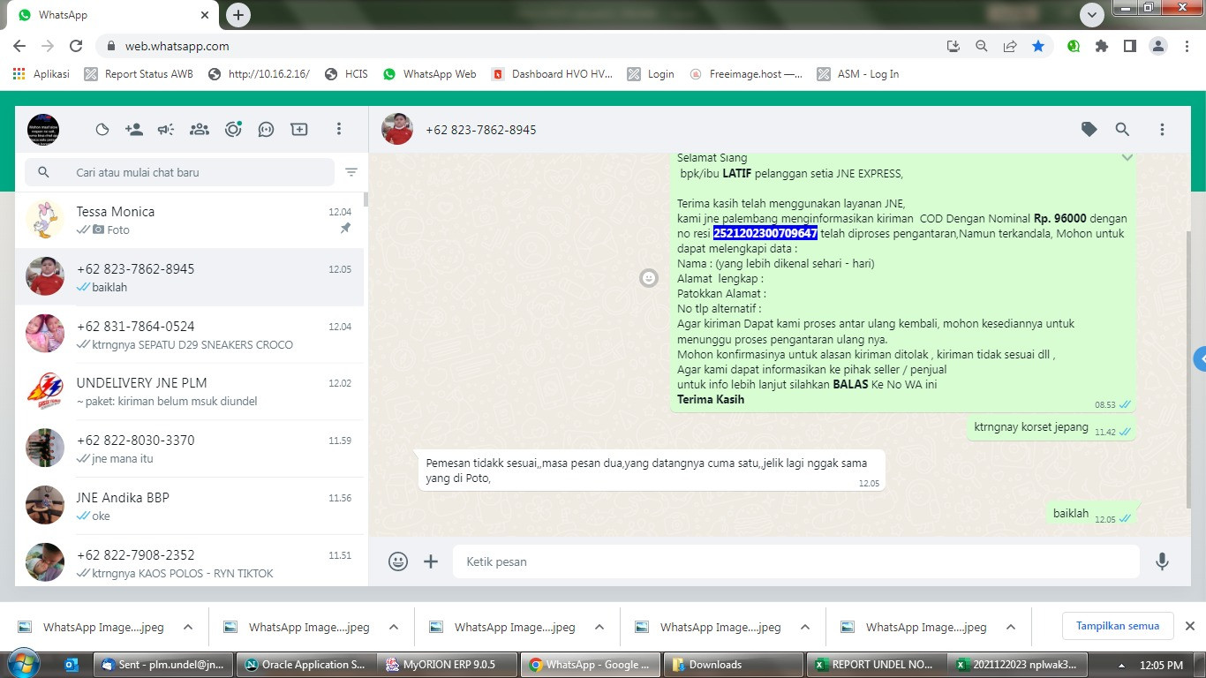
Task: Open the Extensions puzzle icon
Action: pos(1102,46)
